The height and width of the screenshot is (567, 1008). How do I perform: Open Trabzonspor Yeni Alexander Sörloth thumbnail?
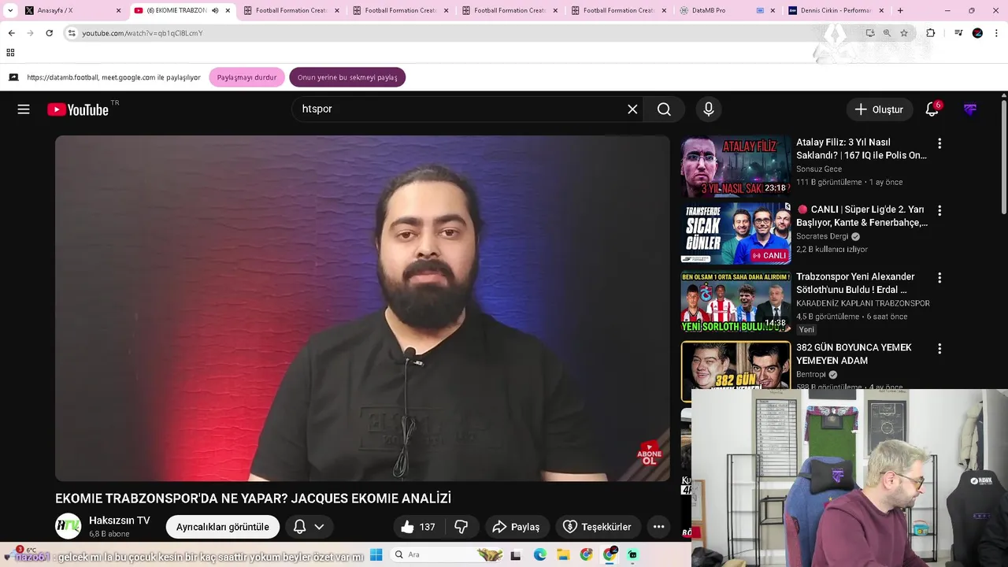(x=736, y=301)
